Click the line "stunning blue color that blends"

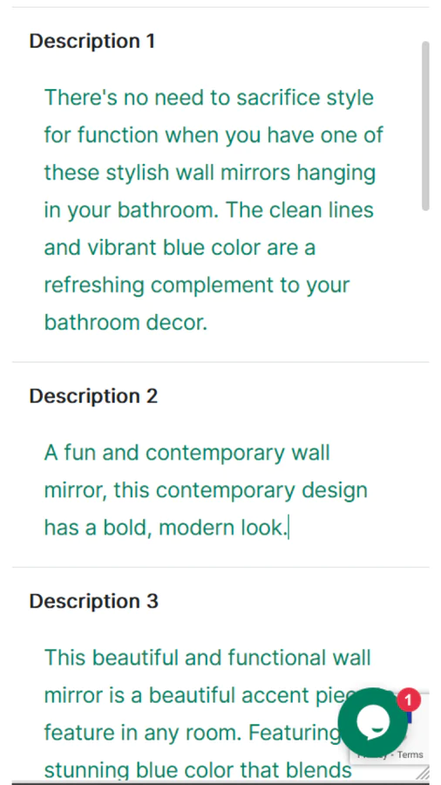pyautogui.click(x=199, y=770)
